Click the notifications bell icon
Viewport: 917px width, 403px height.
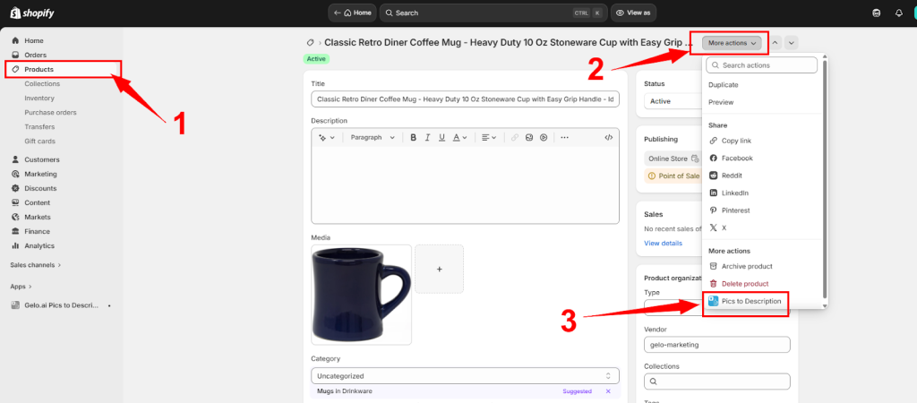coord(899,13)
